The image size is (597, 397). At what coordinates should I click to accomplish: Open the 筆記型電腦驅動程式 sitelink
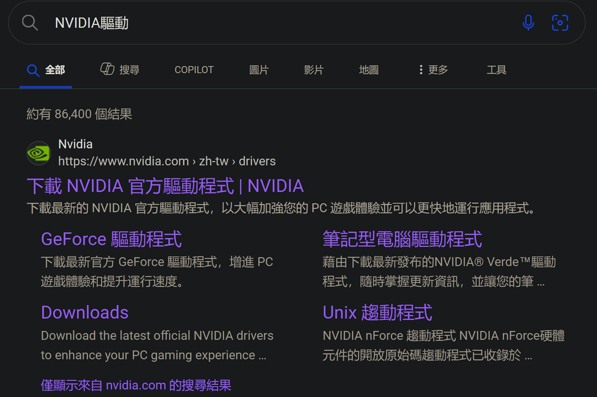pos(402,239)
